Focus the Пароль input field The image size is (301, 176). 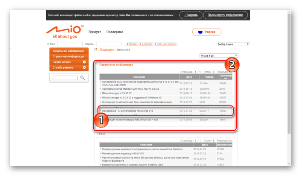tap(109, 44)
